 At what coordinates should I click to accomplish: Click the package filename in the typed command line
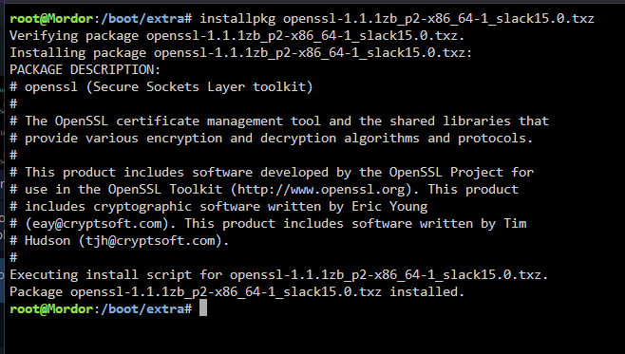coord(439,18)
